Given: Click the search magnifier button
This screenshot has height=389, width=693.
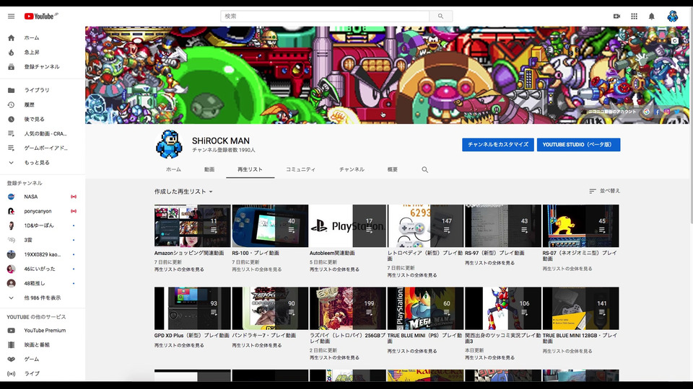Looking at the screenshot, I should point(440,17).
